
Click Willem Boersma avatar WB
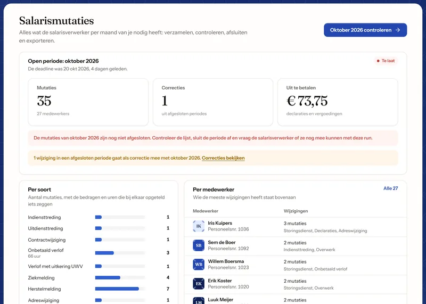pos(199,264)
